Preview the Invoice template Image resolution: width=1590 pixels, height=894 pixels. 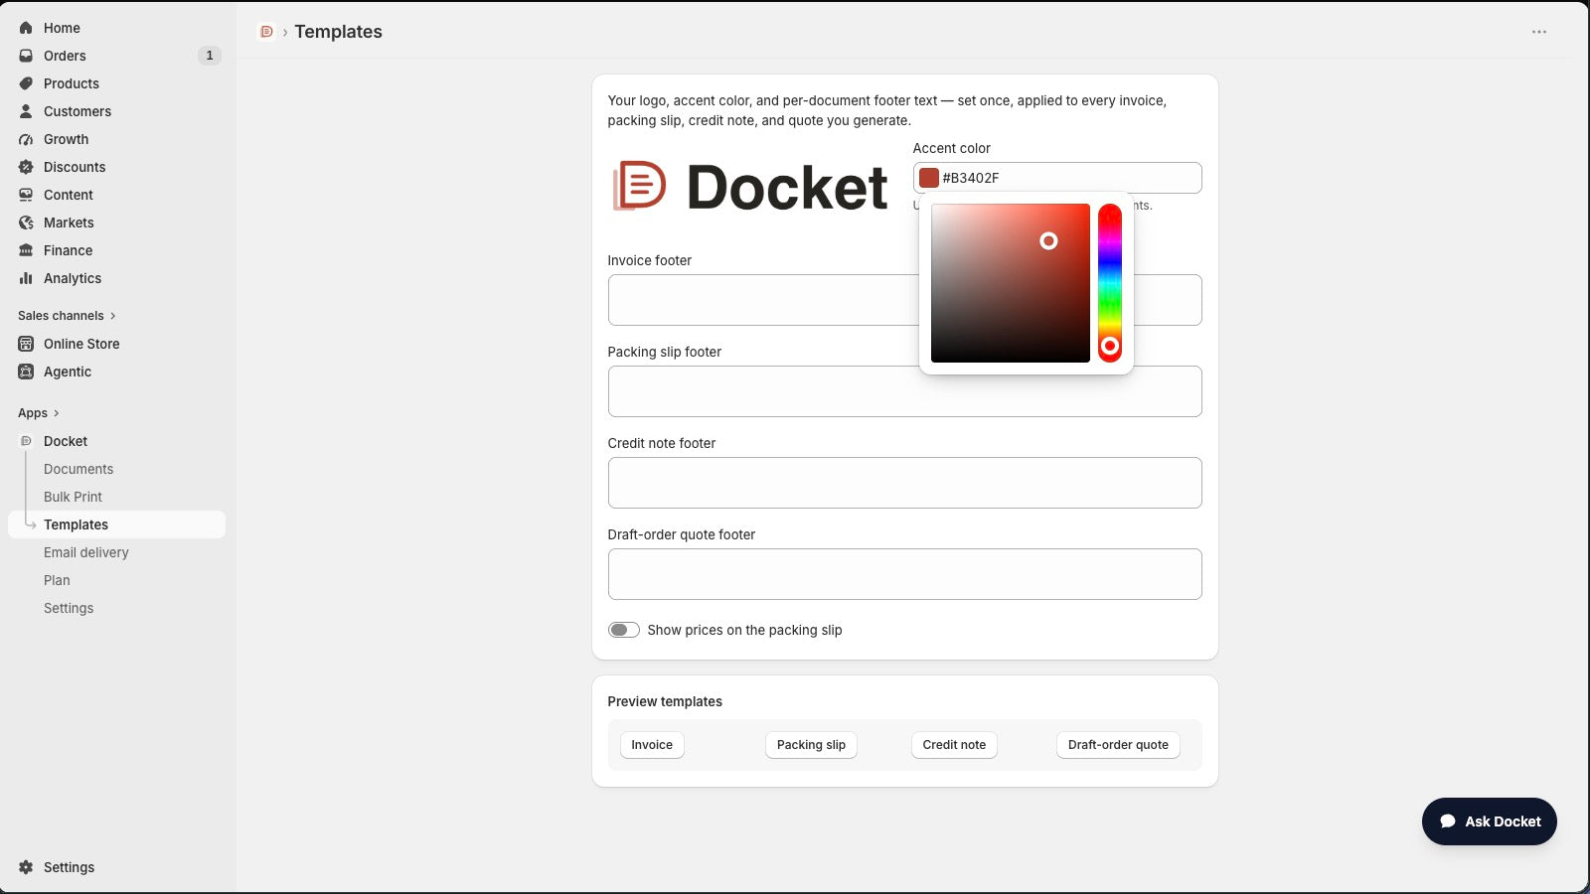[x=652, y=745]
